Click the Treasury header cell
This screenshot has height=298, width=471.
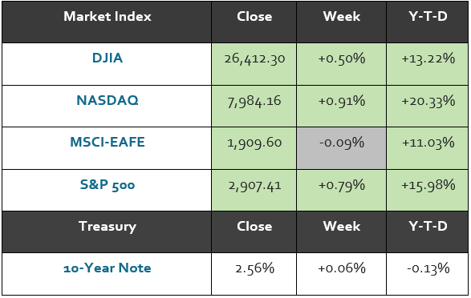(x=107, y=232)
